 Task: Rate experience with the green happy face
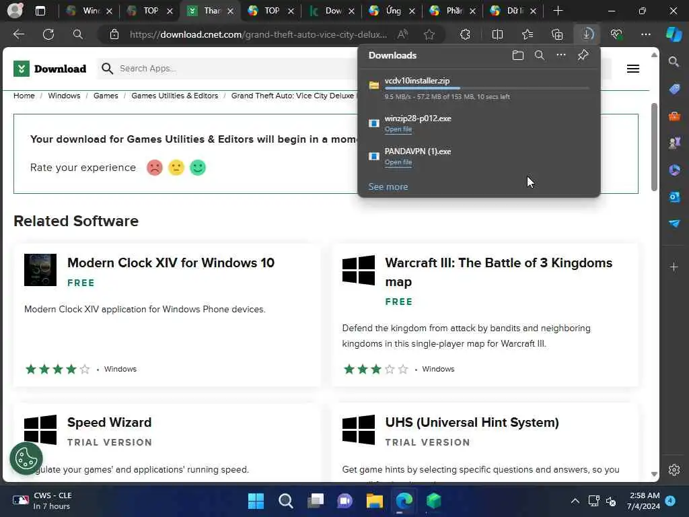coord(198,168)
